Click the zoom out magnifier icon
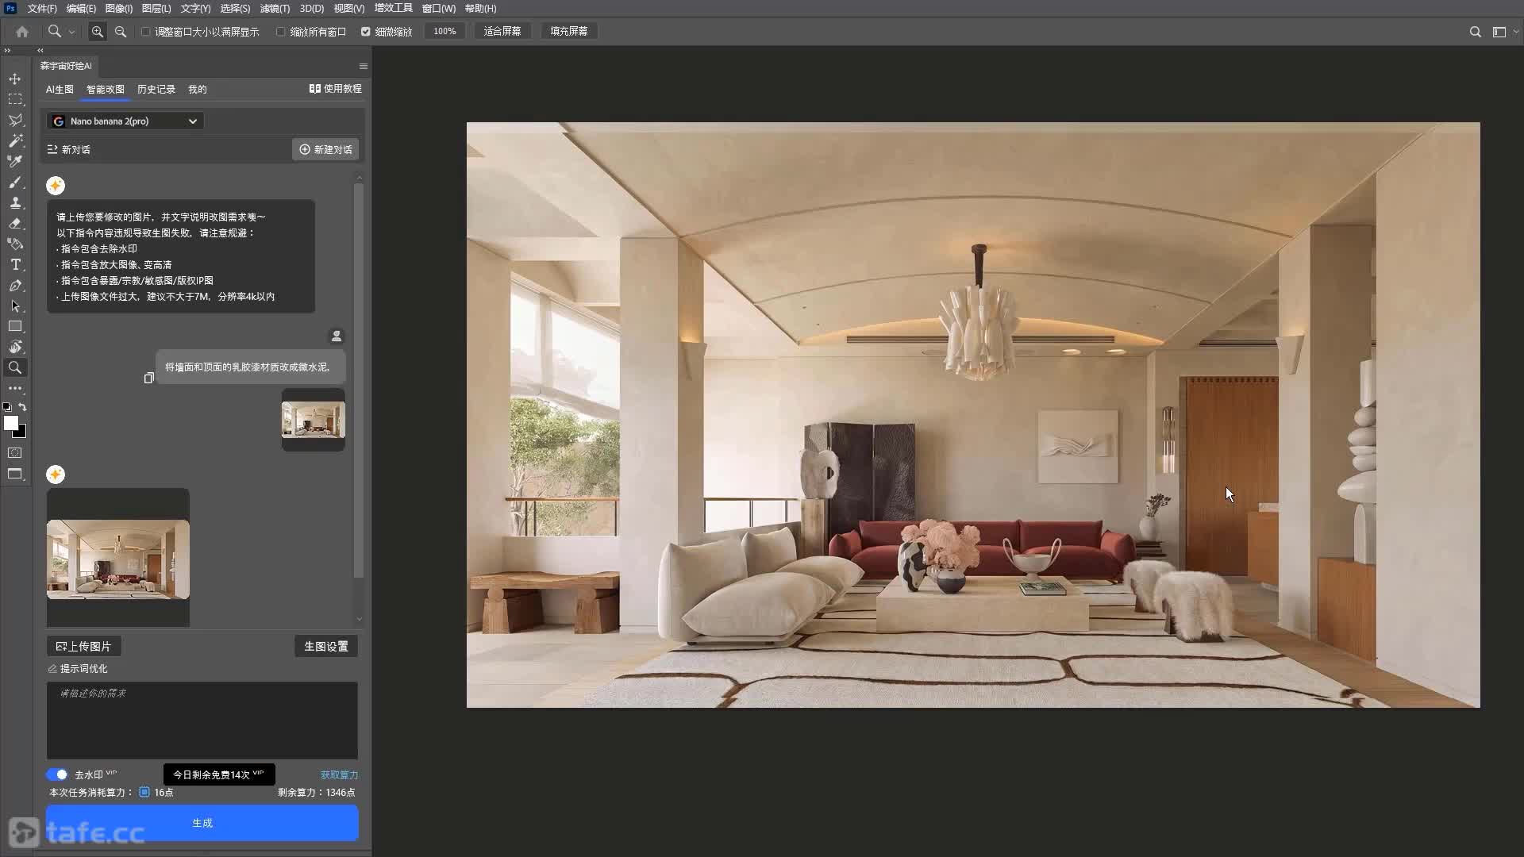The width and height of the screenshot is (1524, 857). [x=121, y=31]
